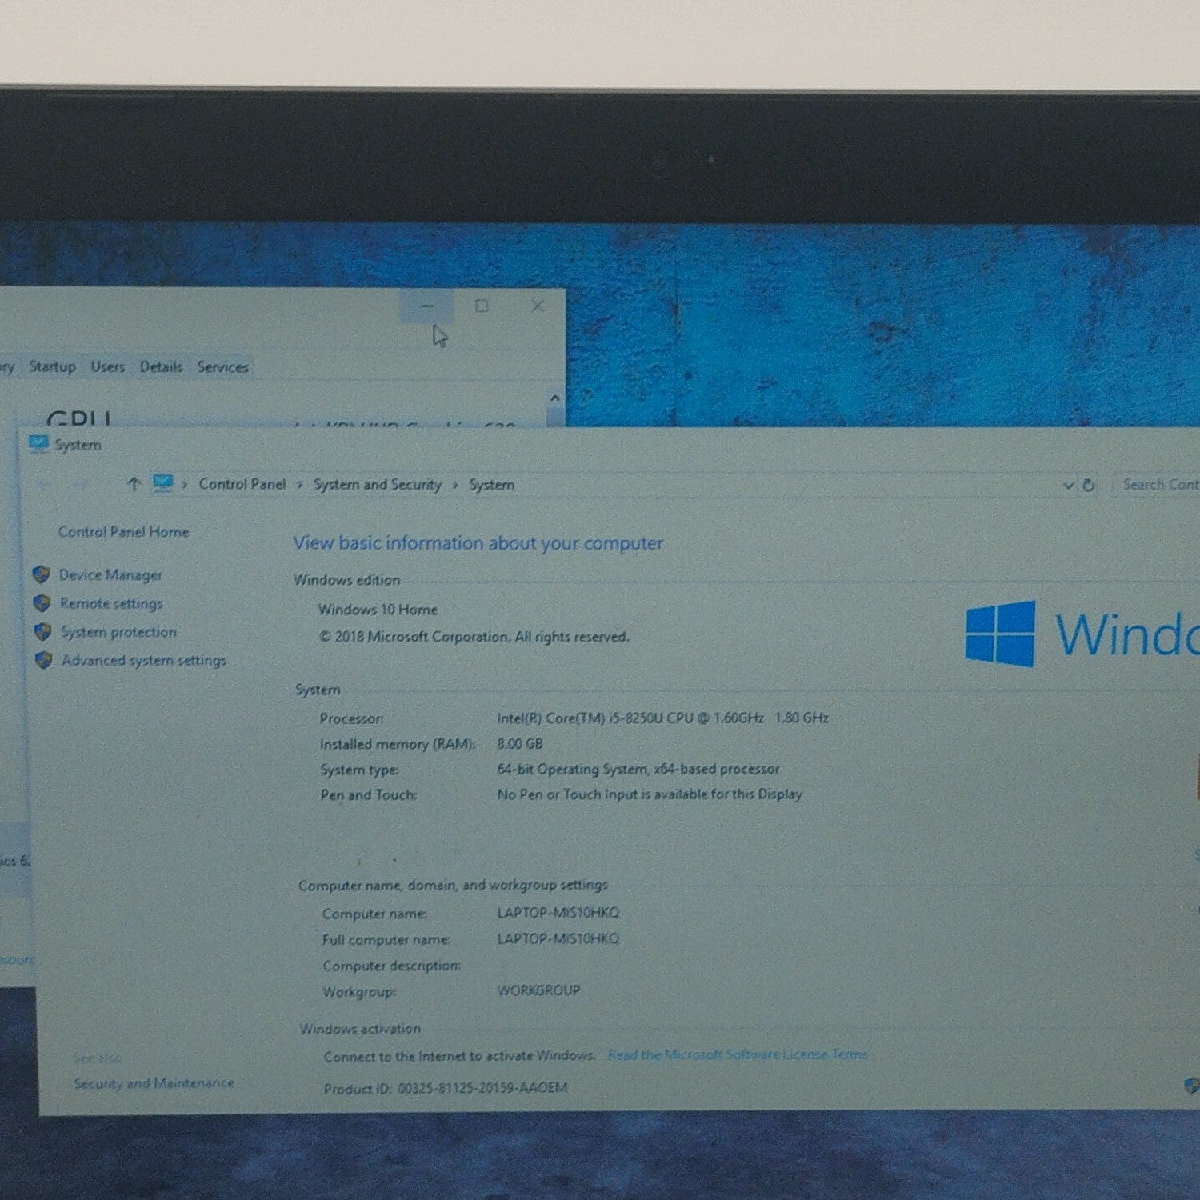The image size is (1200, 1200).
Task: Go to Control Panel in the breadcrumb
Action: click(x=242, y=484)
